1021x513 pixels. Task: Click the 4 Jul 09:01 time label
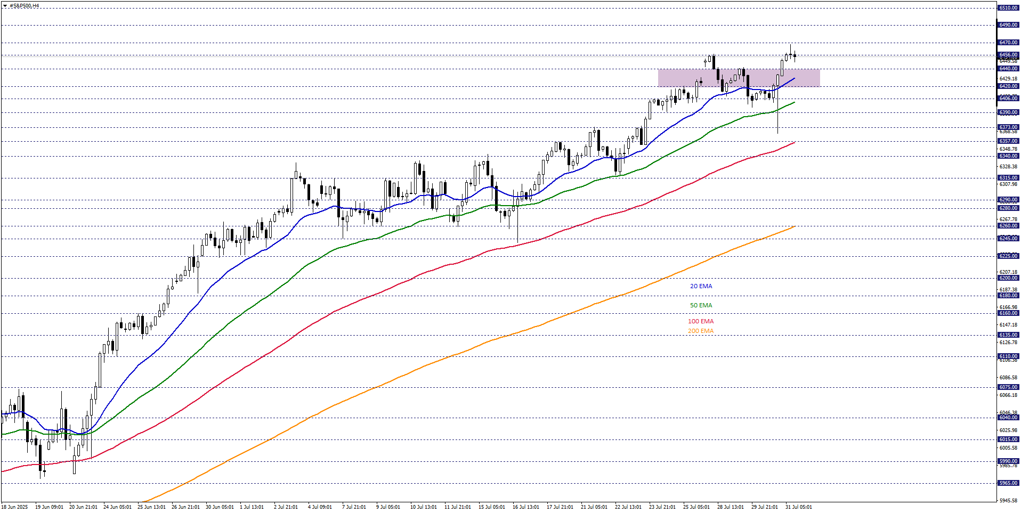click(320, 507)
